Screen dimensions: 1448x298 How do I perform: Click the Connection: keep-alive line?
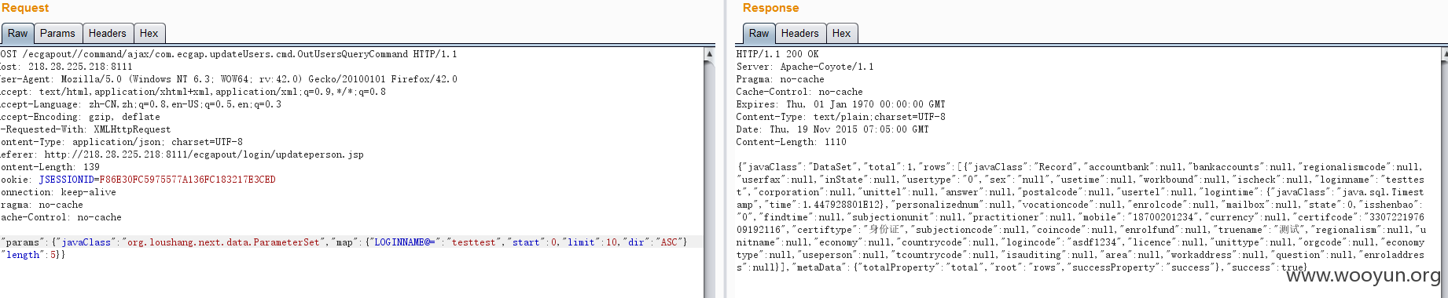58,192
